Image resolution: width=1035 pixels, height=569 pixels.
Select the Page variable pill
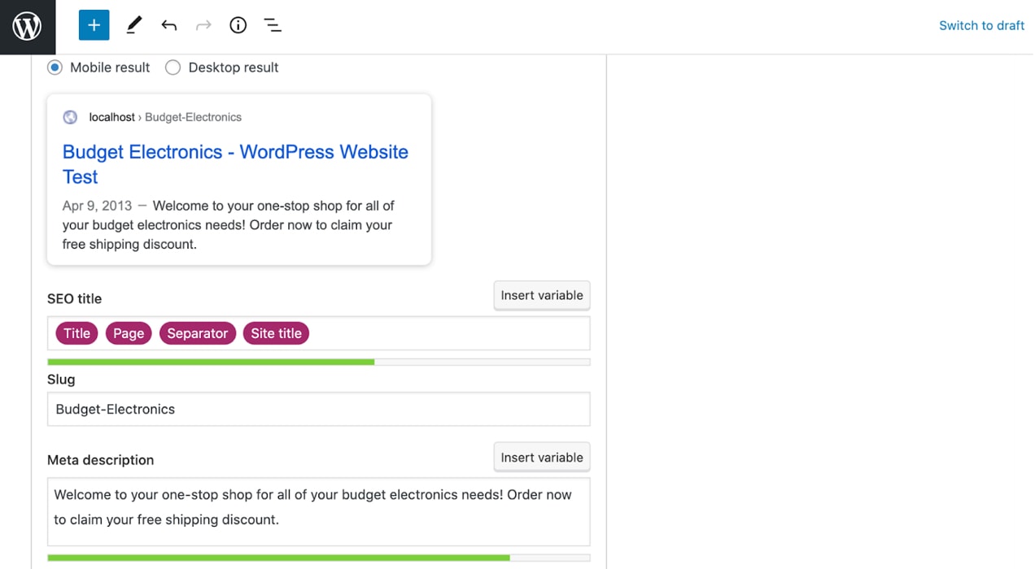(128, 333)
